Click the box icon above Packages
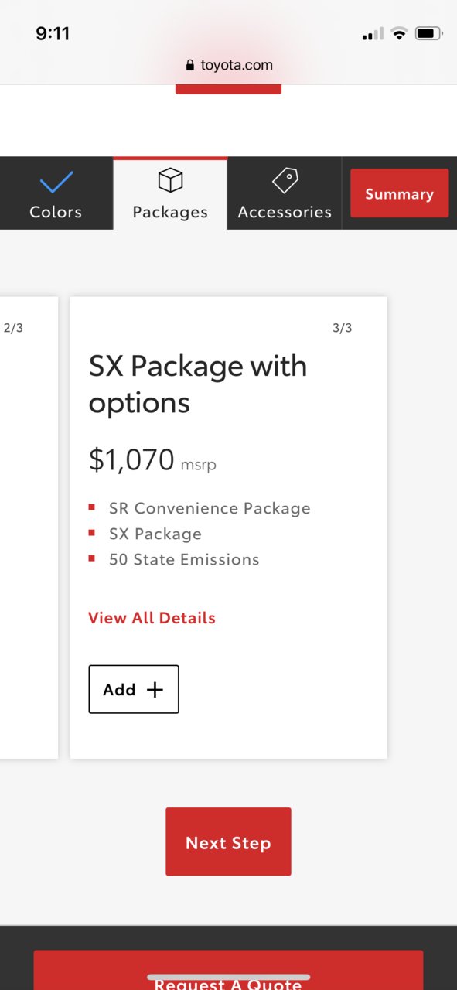 [170, 181]
